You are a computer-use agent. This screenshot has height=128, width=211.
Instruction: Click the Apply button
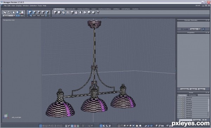tap(202, 89)
